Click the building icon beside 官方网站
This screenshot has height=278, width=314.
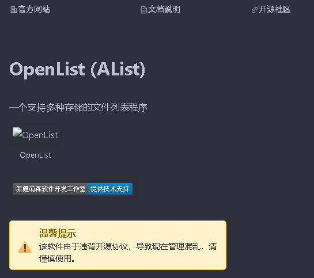point(14,10)
